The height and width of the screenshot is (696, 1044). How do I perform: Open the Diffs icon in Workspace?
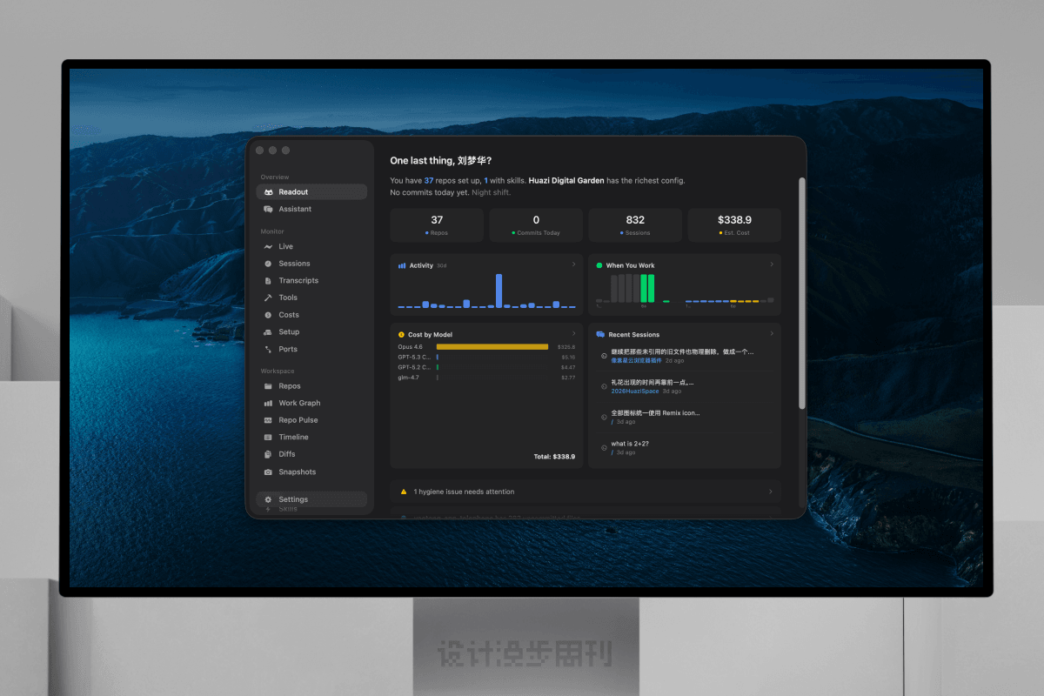(x=268, y=454)
